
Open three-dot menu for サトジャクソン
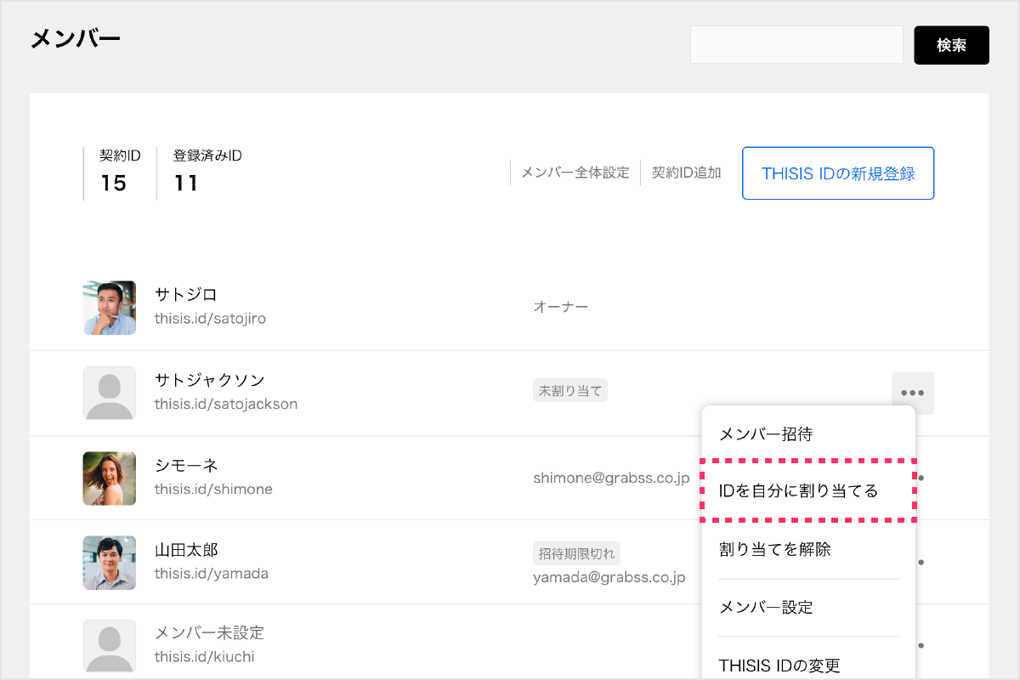[x=913, y=393]
